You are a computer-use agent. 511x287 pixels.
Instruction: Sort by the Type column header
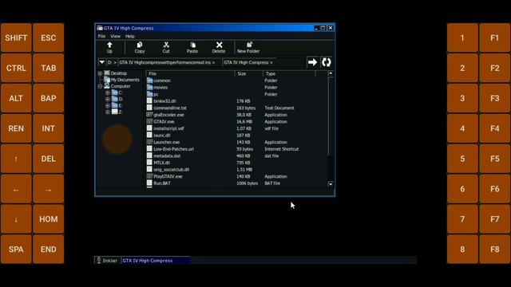point(289,74)
